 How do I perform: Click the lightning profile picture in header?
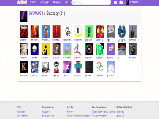24,17
